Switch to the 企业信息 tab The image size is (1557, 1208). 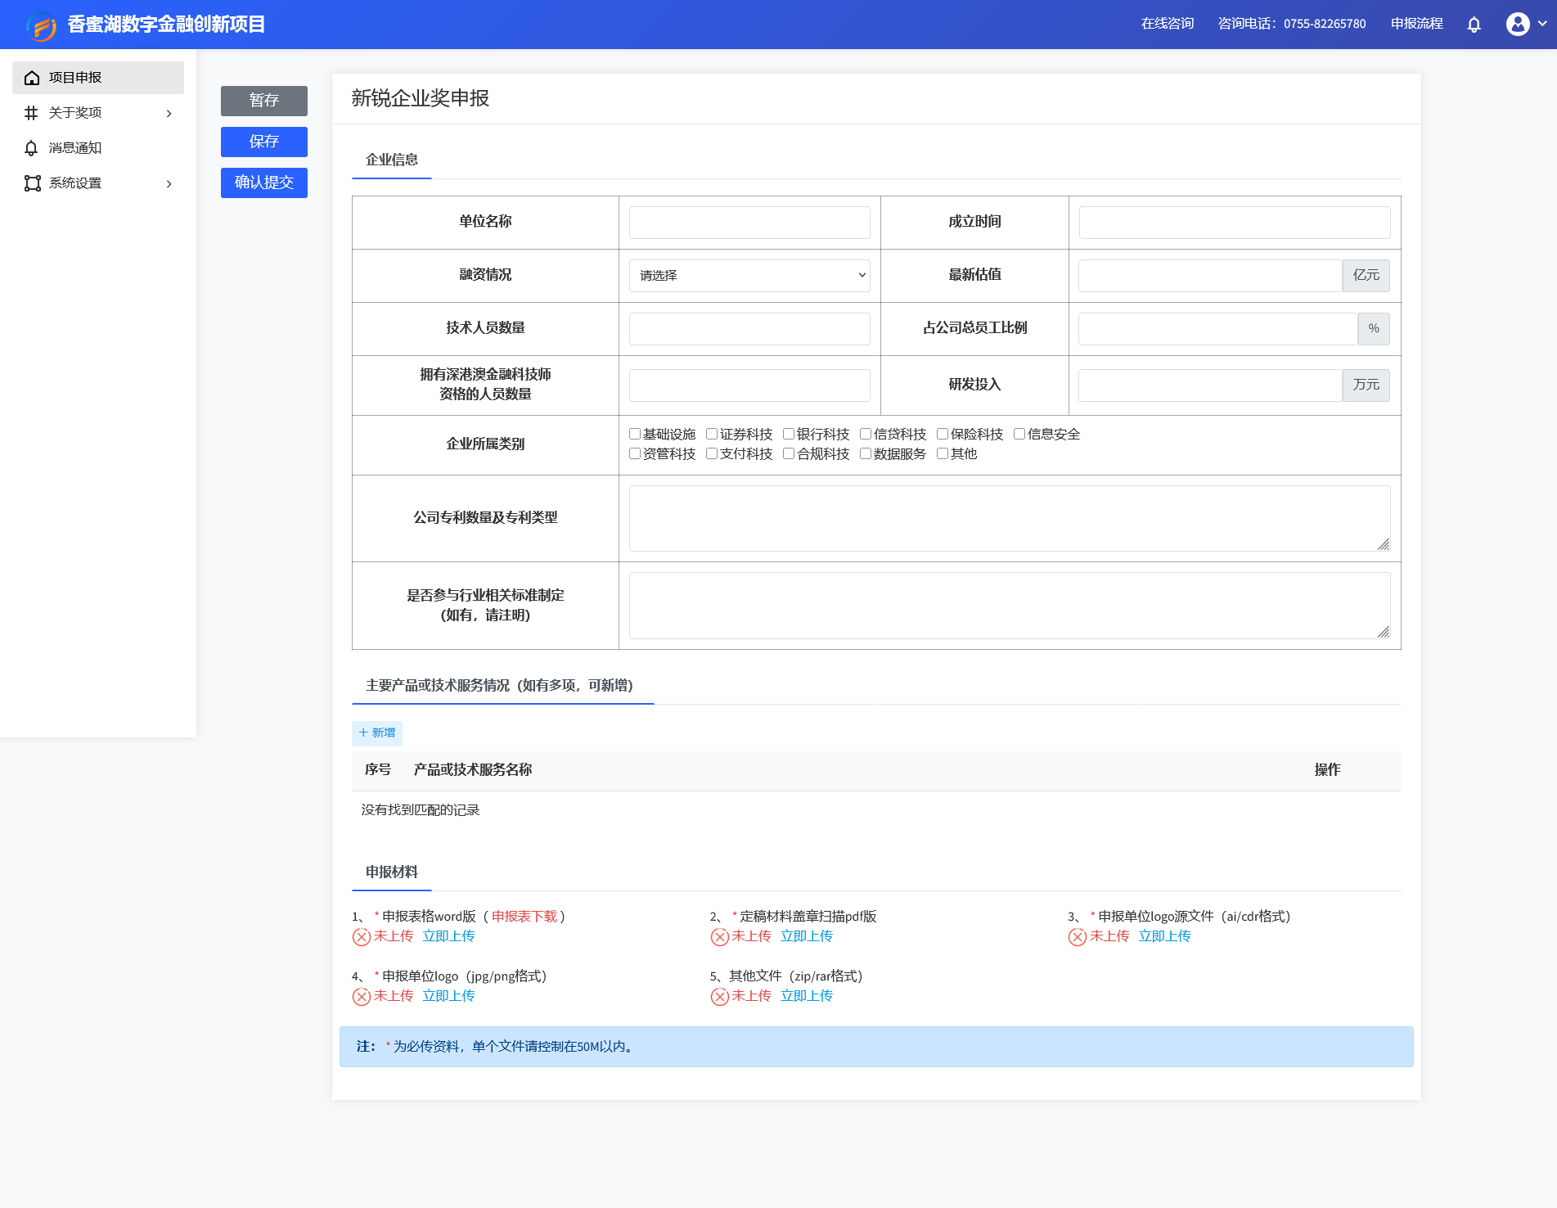coord(391,160)
